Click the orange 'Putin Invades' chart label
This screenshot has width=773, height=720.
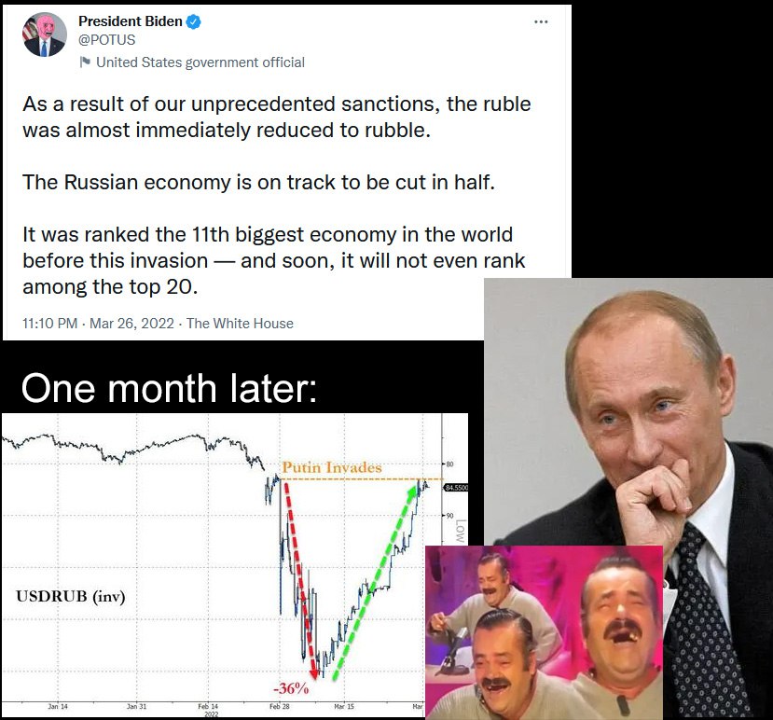click(331, 466)
